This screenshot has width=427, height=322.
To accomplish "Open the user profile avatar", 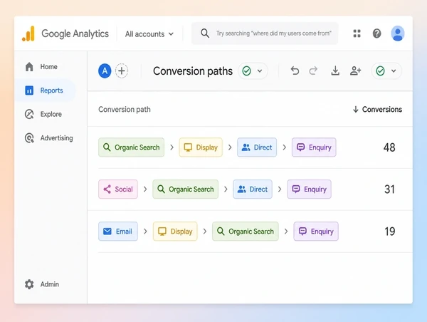I will pos(397,33).
